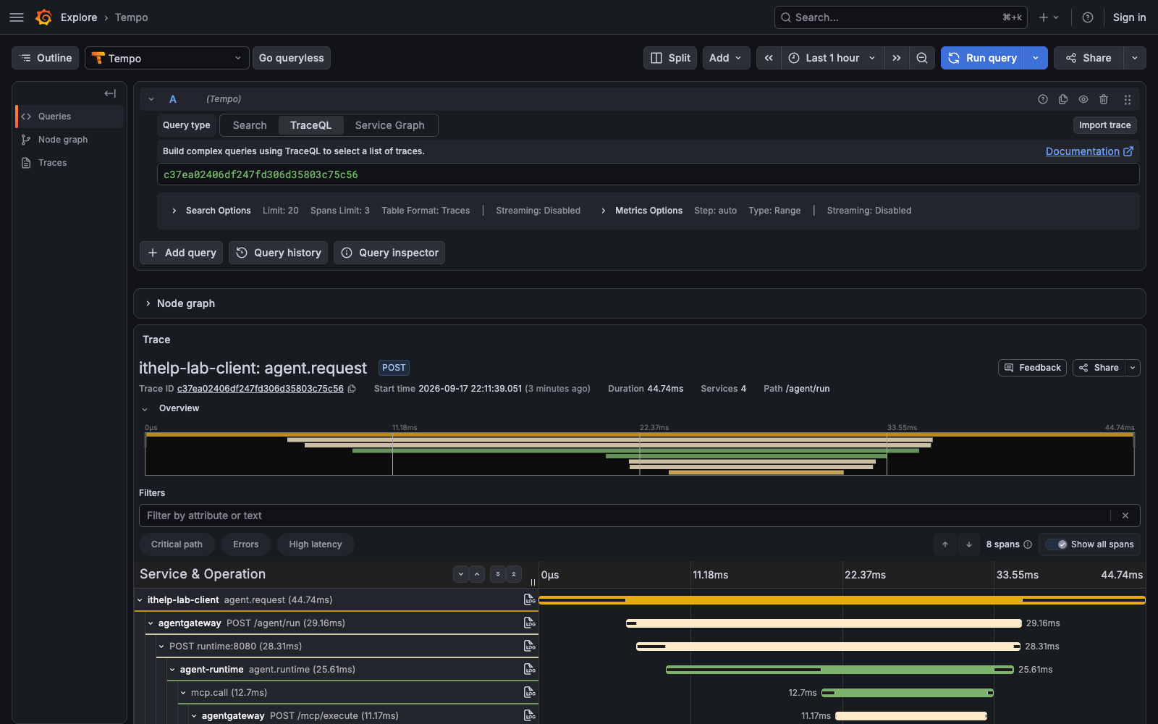Open the toolbar Share dropdown arrow
Viewport: 1158px width, 724px height.
pyautogui.click(x=1134, y=58)
